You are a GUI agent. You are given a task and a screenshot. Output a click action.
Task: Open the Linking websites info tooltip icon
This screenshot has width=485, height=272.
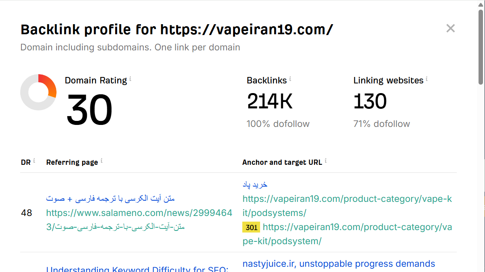(426, 79)
